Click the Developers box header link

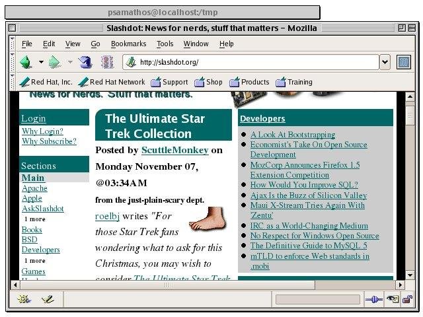262,119
